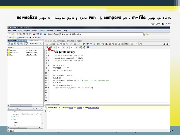
Task: Click minus decrement button by 1.0
Action: pos(55,47)
